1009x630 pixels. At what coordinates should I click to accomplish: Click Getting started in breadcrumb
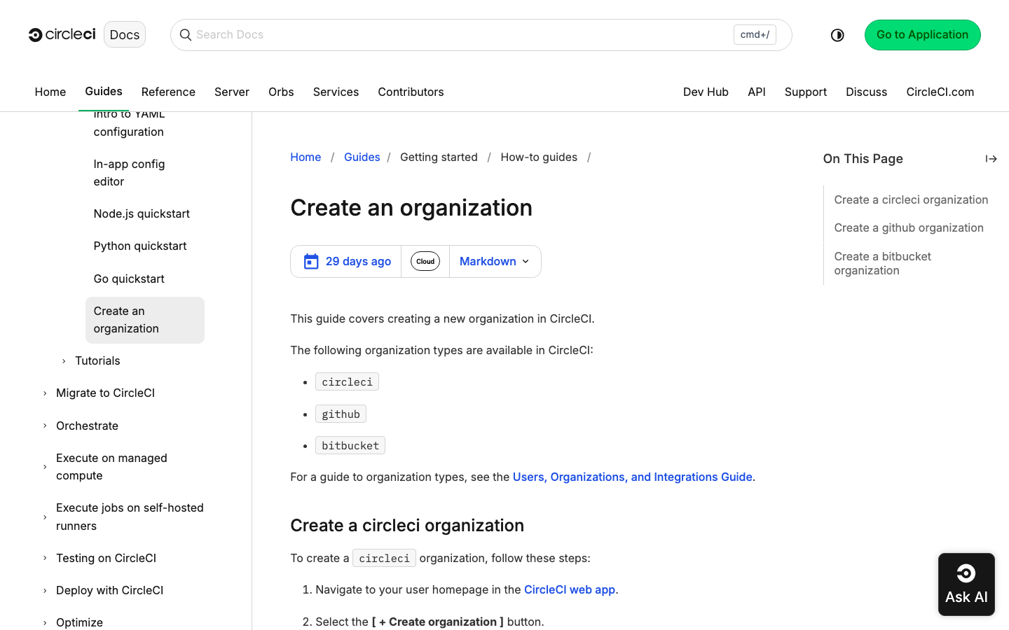coord(439,157)
